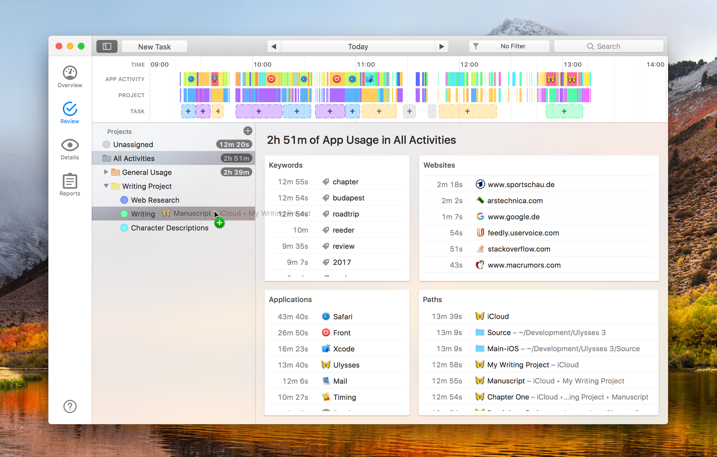Image resolution: width=717 pixels, height=457 pixels.
Task: Click the Search field
Action: 609,46
